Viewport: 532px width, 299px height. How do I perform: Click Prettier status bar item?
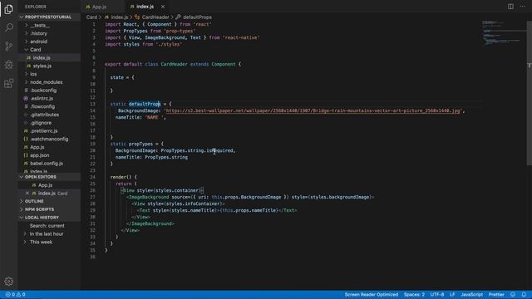pos(496,295)
